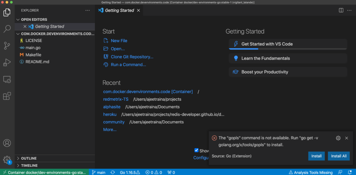The height and width of the screenshot is (175, 356).
Task: Click Go 1.16.5 version in status bar
Action: click(130, 172)
